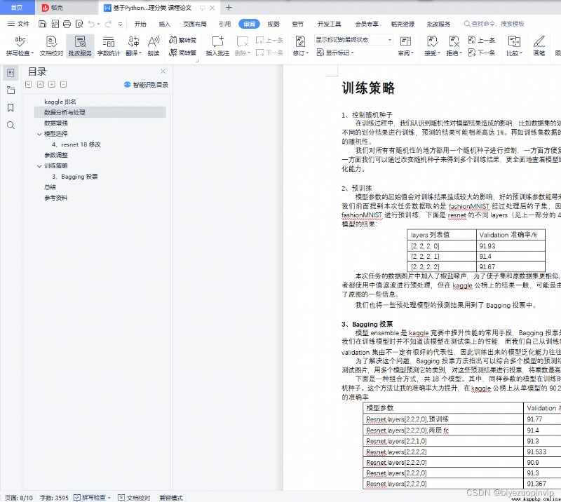Viewport: 561px width, 502px height.
Task: Undo the last action
Action: pos(92,24)
